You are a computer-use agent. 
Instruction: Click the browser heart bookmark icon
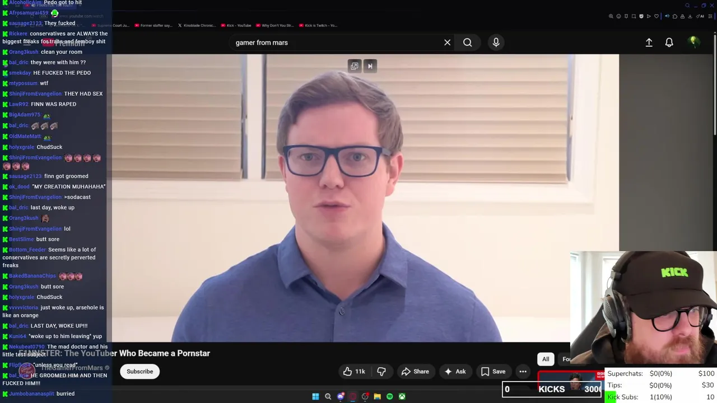pyautogui.click(x=657, y=16)
